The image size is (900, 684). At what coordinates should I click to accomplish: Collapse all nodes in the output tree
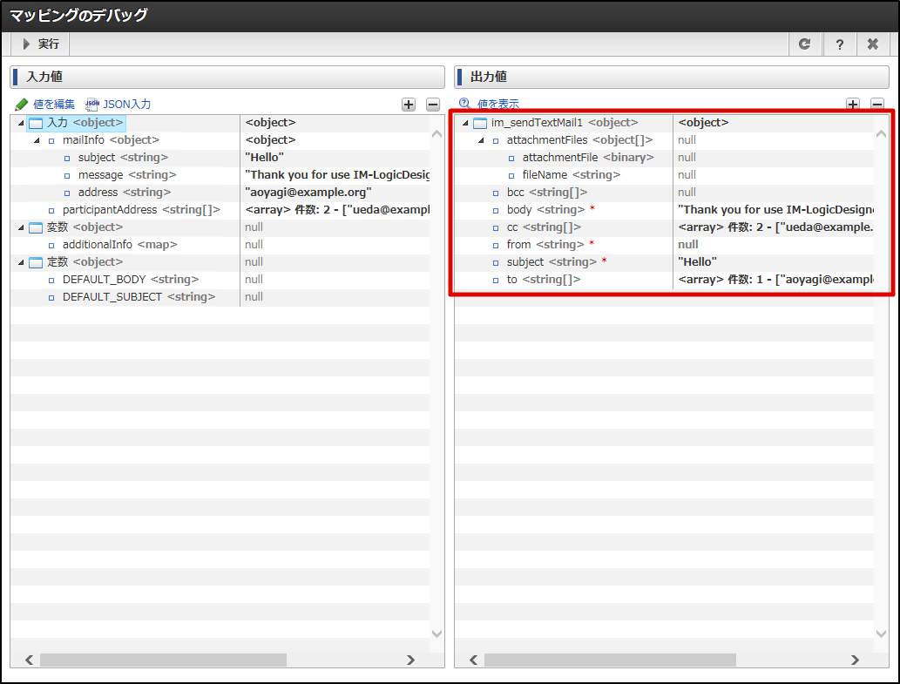click(877, 104)
